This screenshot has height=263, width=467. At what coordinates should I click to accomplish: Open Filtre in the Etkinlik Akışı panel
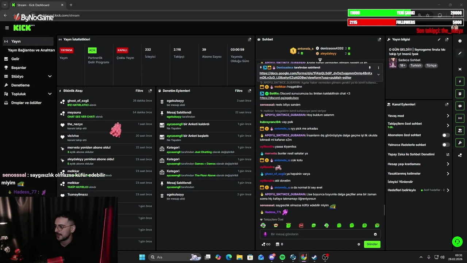(139, 91)
